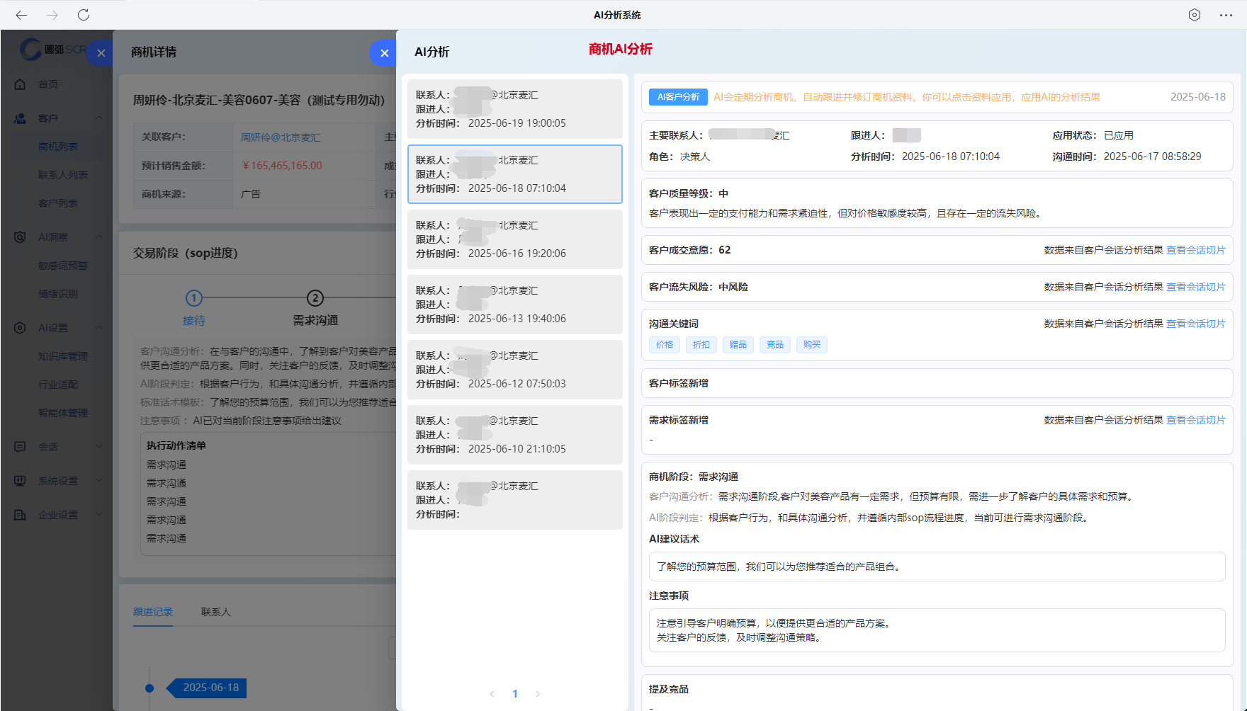Close the AI分析 panel with blue X
This screenshot has width=1247, height=711.
384,52
